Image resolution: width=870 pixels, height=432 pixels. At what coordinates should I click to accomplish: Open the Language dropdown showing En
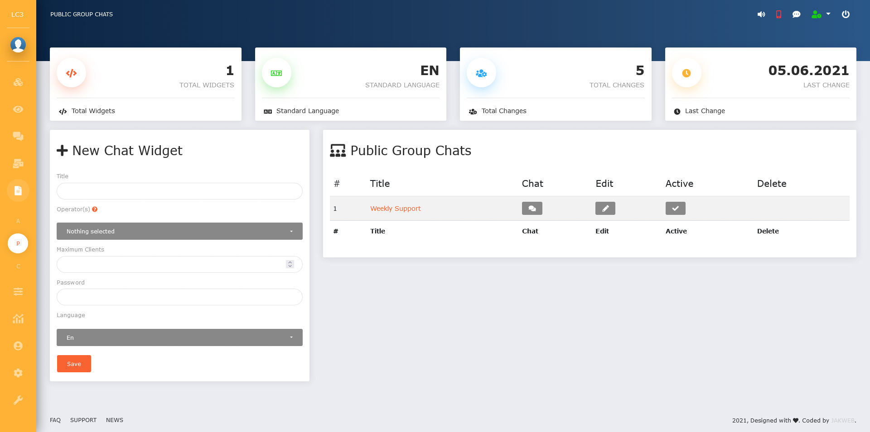[179, 337]
